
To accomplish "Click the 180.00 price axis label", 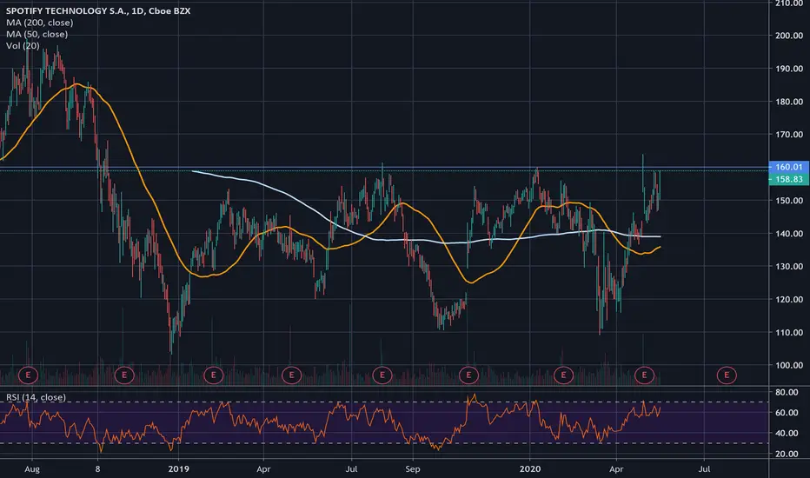I will tap(789, 102).
